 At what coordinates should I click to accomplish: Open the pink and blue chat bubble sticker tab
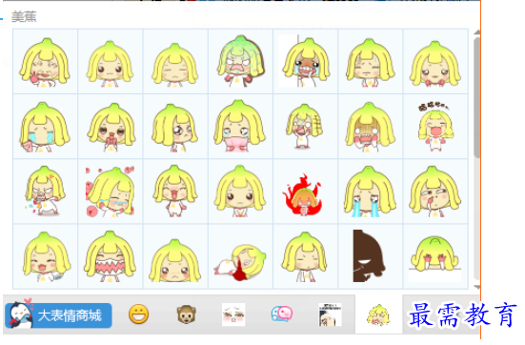pyautogui.click(x=282, y=315)
